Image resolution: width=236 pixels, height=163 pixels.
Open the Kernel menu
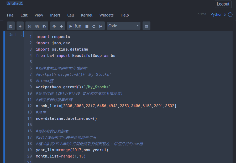coord(87,15)
